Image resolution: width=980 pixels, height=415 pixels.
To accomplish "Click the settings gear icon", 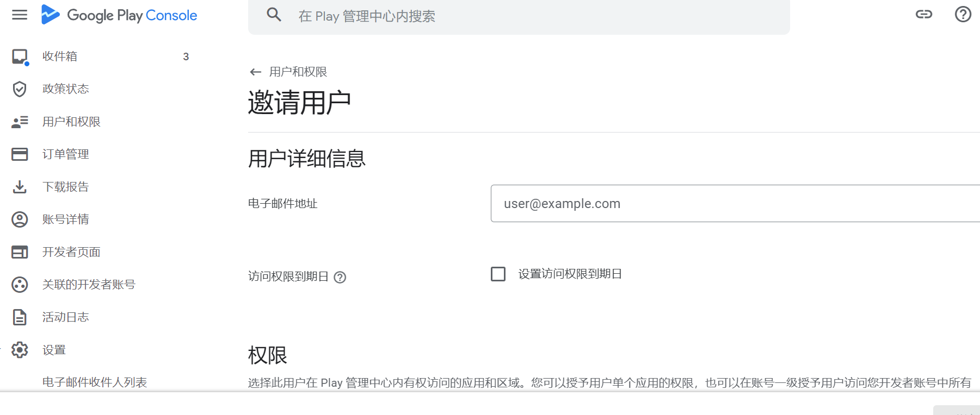I will tap(20, 350).
